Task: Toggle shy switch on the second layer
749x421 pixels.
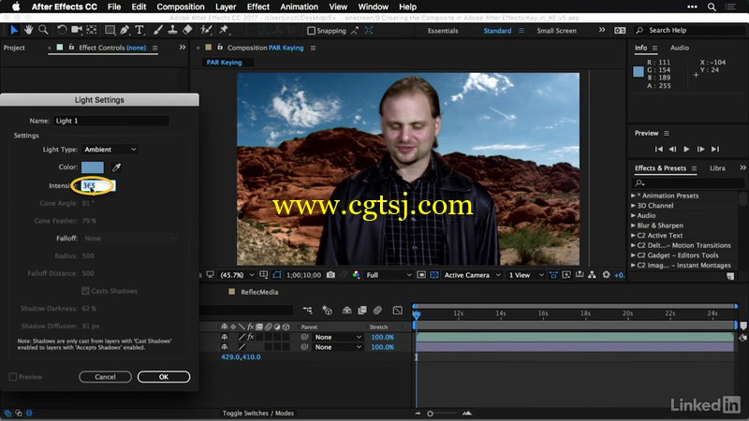Action: tap(224, 347)
